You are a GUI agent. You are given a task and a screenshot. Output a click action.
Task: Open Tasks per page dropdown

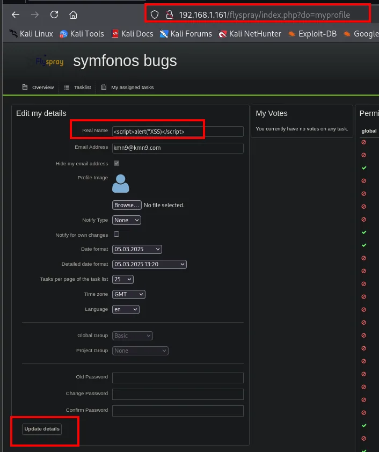tap(123, 279)
